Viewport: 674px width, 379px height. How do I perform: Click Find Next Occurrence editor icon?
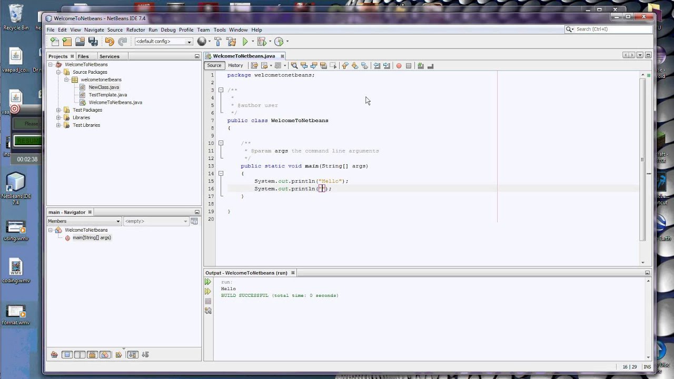[x=314, y=66]
